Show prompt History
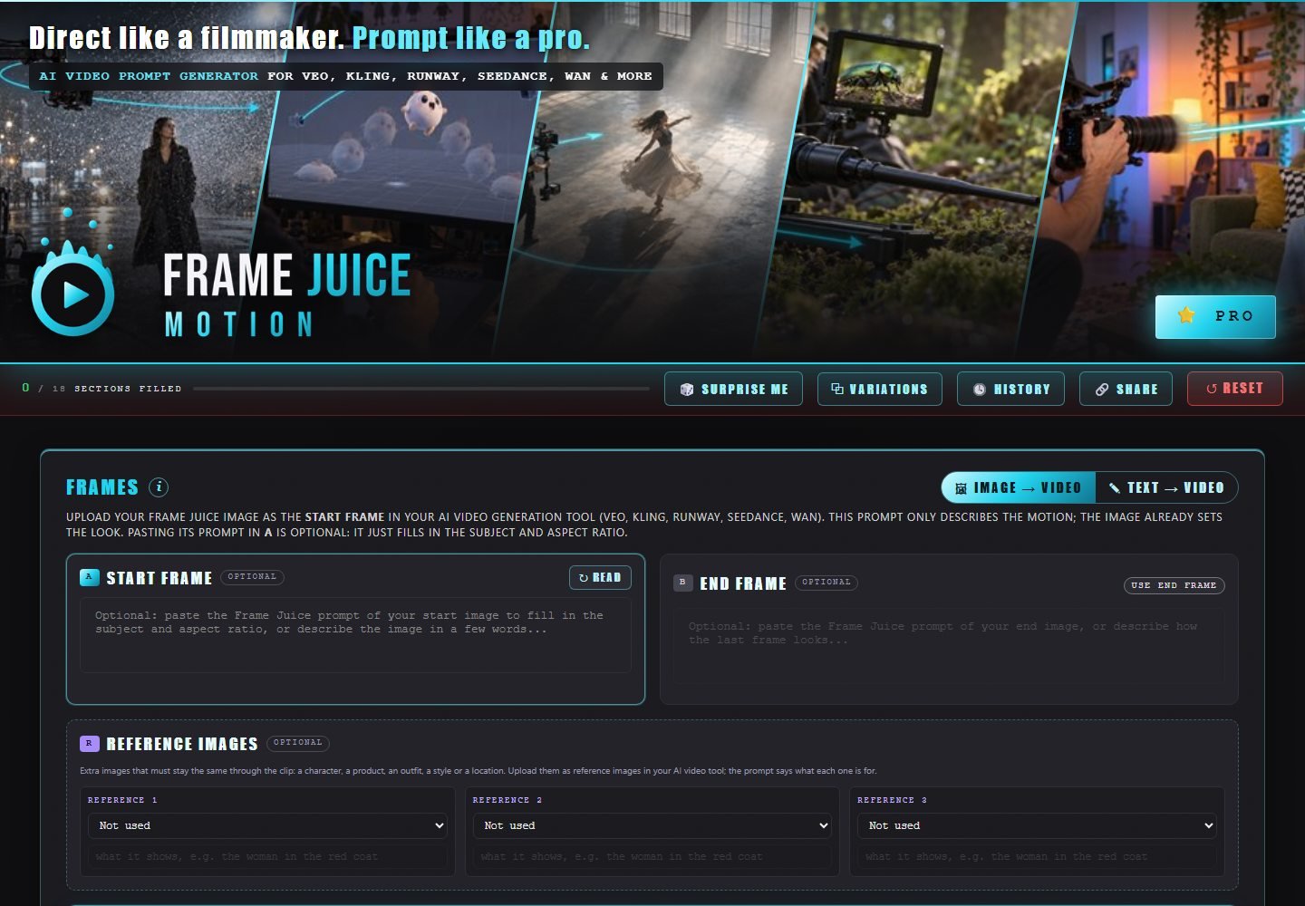 pyautogui.click(x=1010, y=389)
